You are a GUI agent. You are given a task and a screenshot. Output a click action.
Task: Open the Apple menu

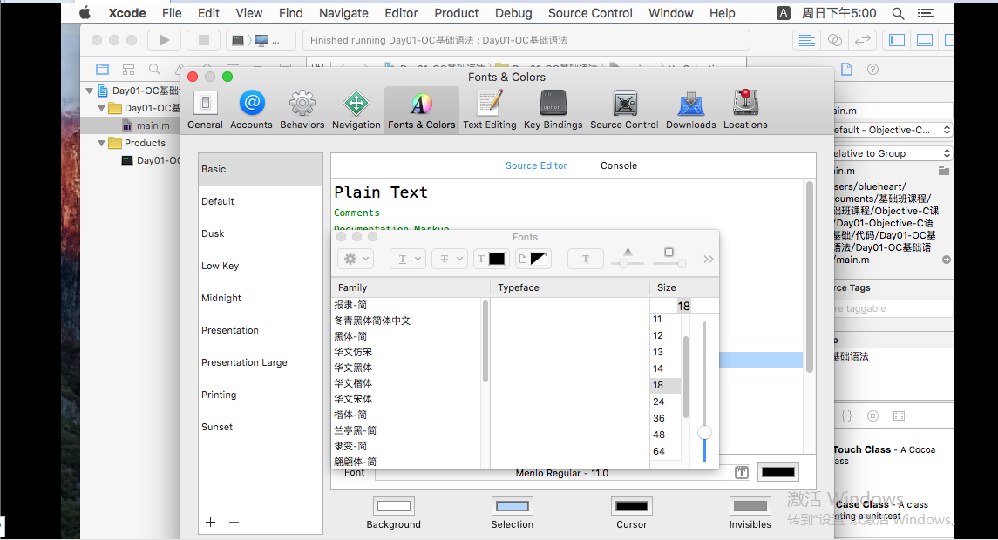85,13
